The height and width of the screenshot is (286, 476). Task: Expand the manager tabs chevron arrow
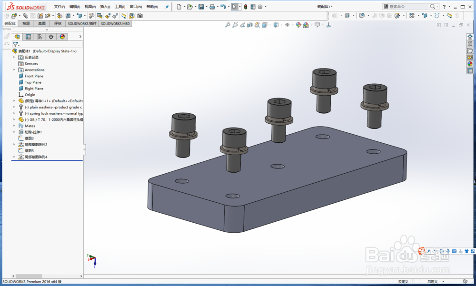[x=80, y=37]
